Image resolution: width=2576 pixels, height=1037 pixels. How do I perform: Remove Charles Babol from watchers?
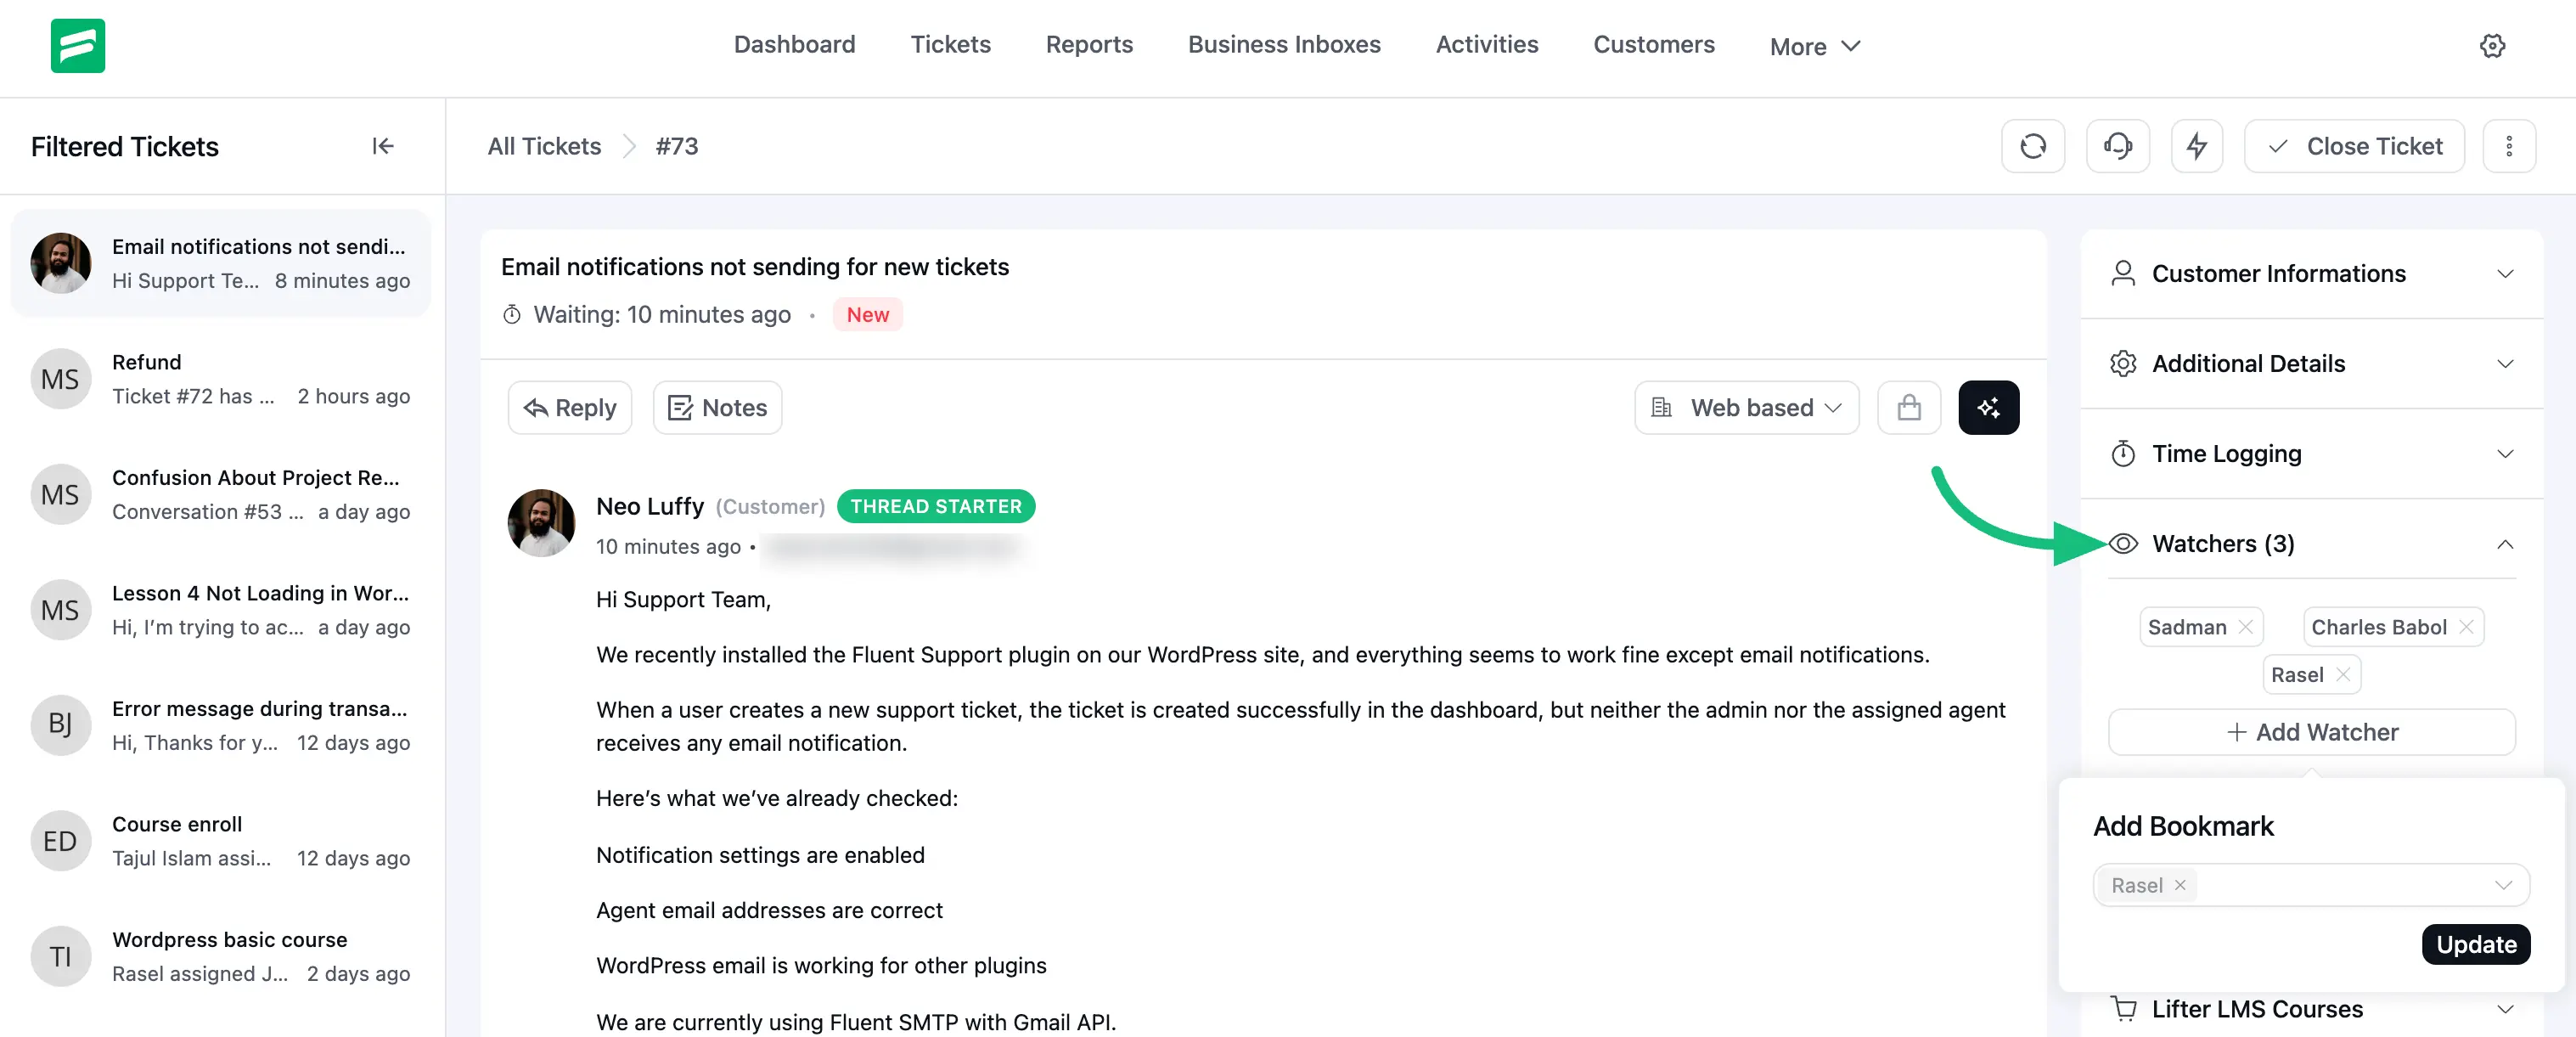click(x=2466, y=627)
